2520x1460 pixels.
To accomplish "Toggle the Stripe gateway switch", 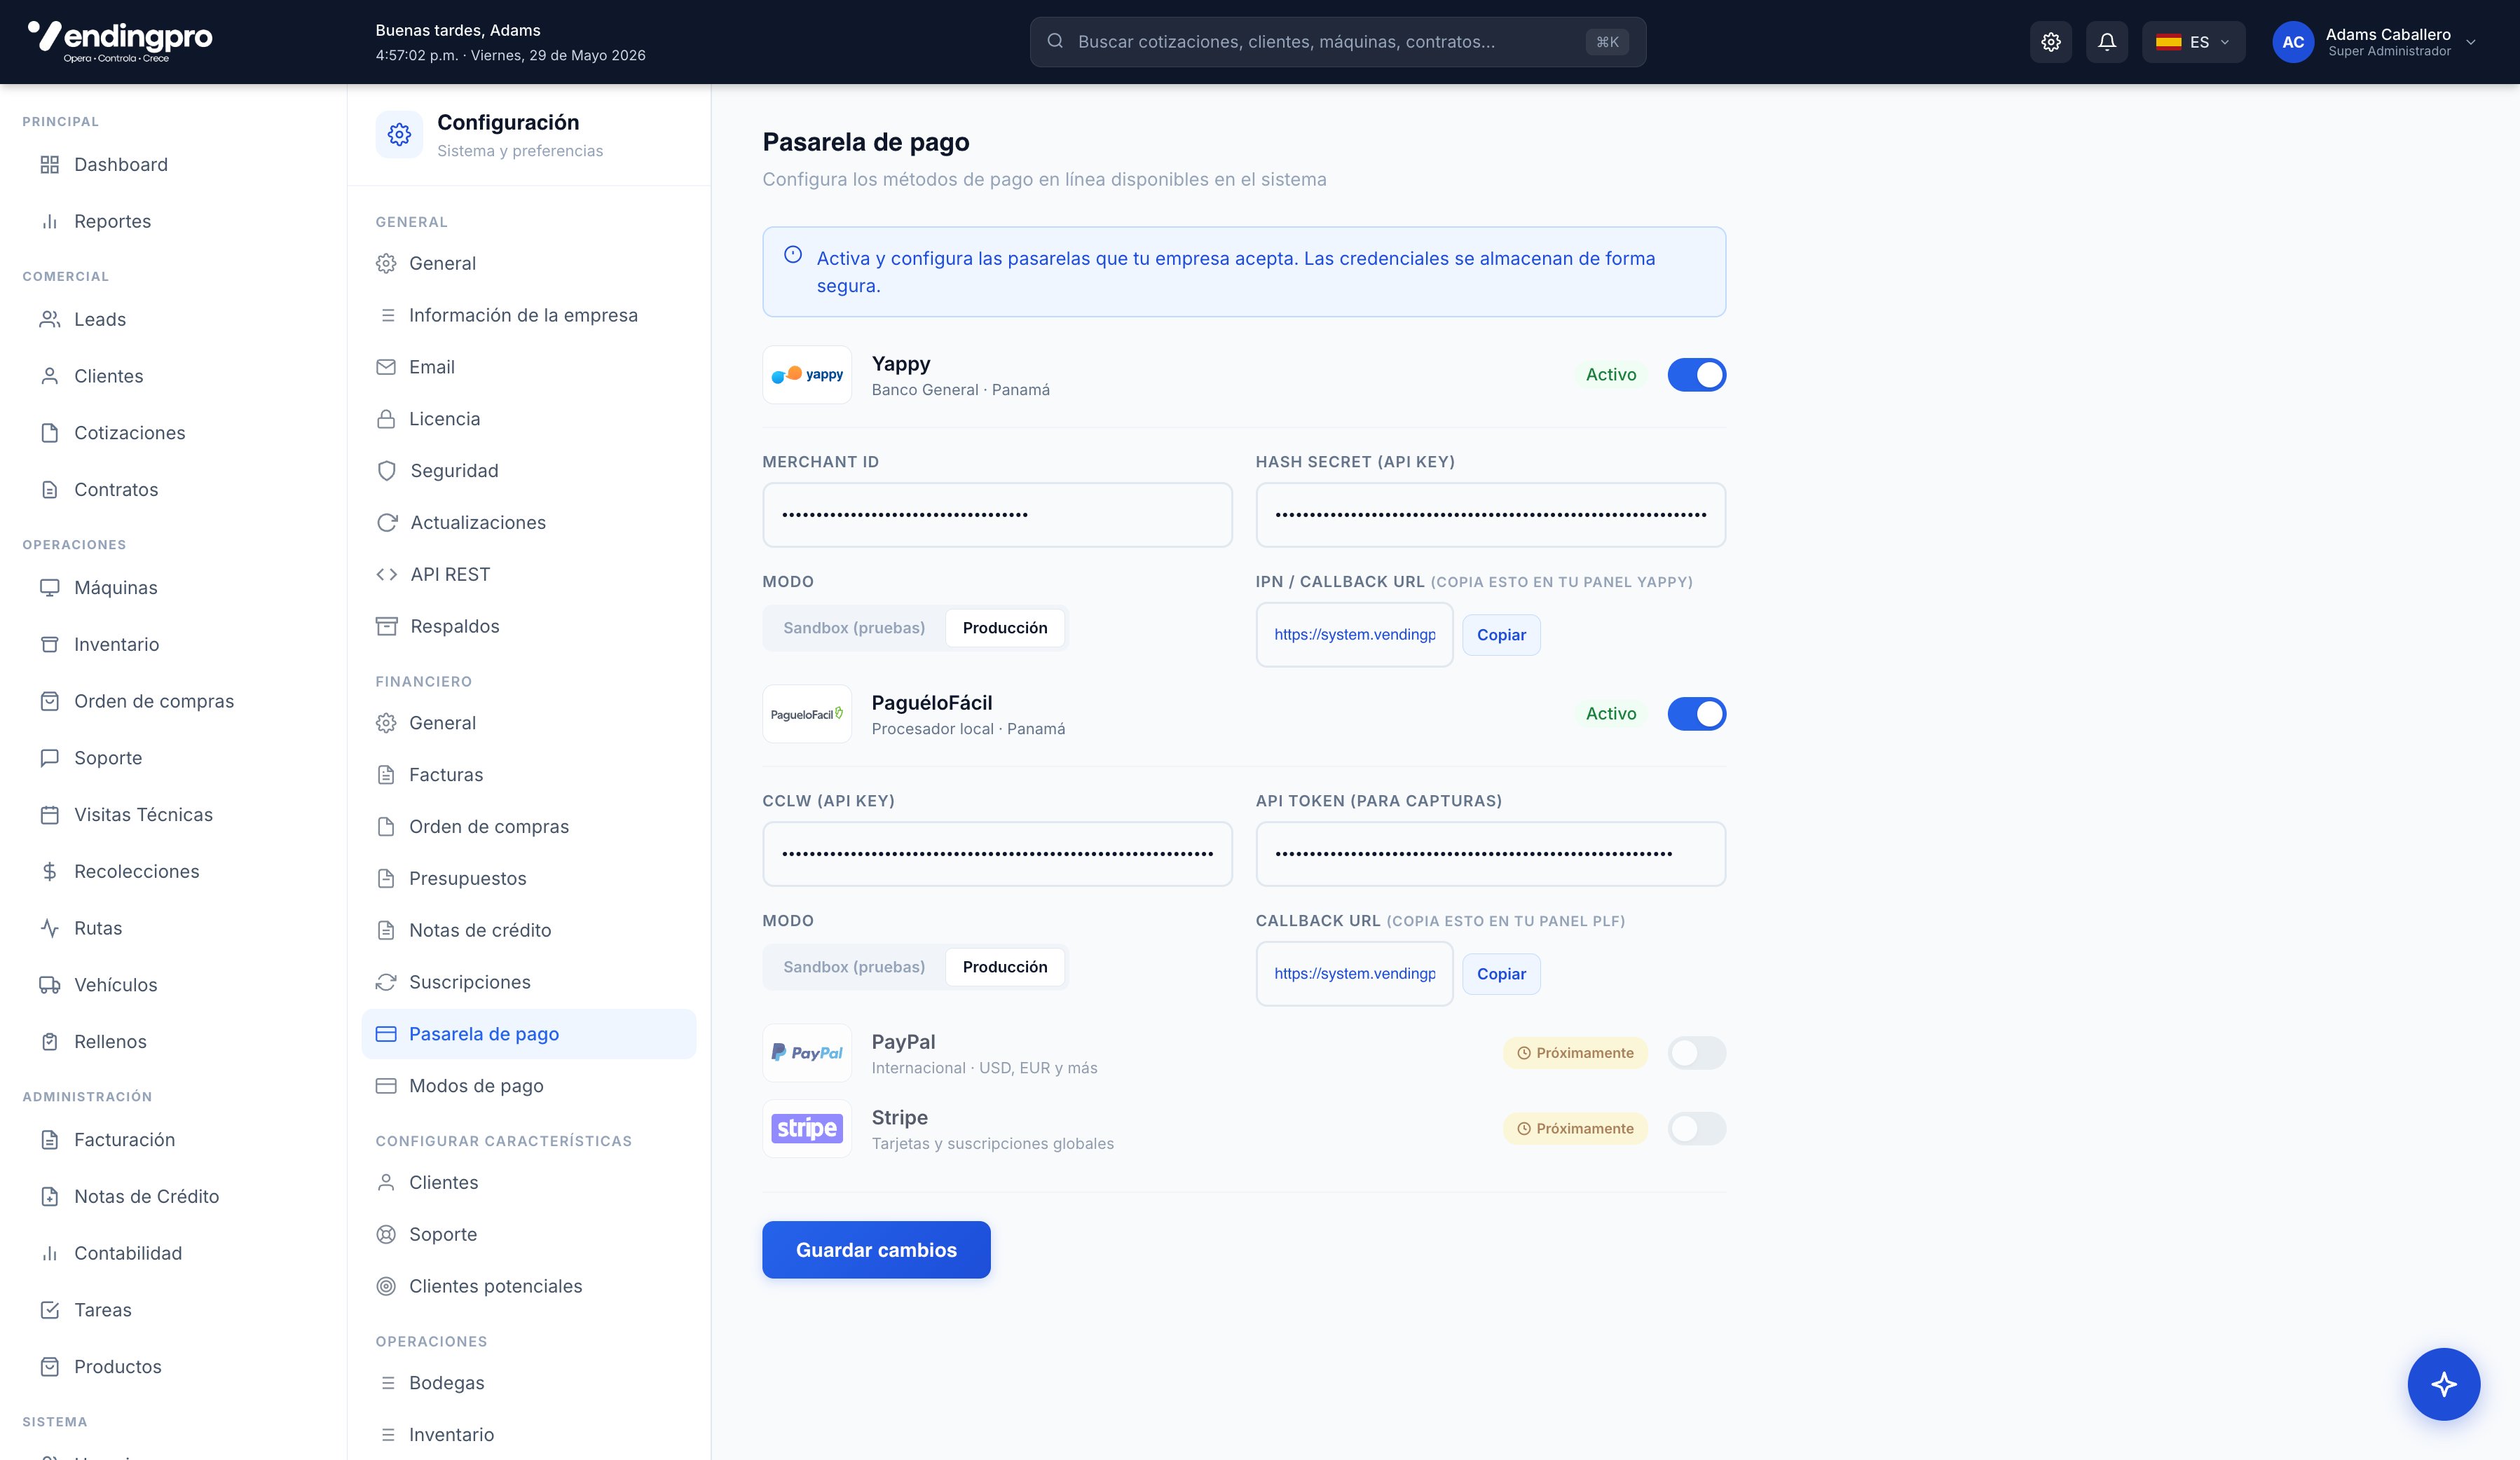I will [1697, 1129].
